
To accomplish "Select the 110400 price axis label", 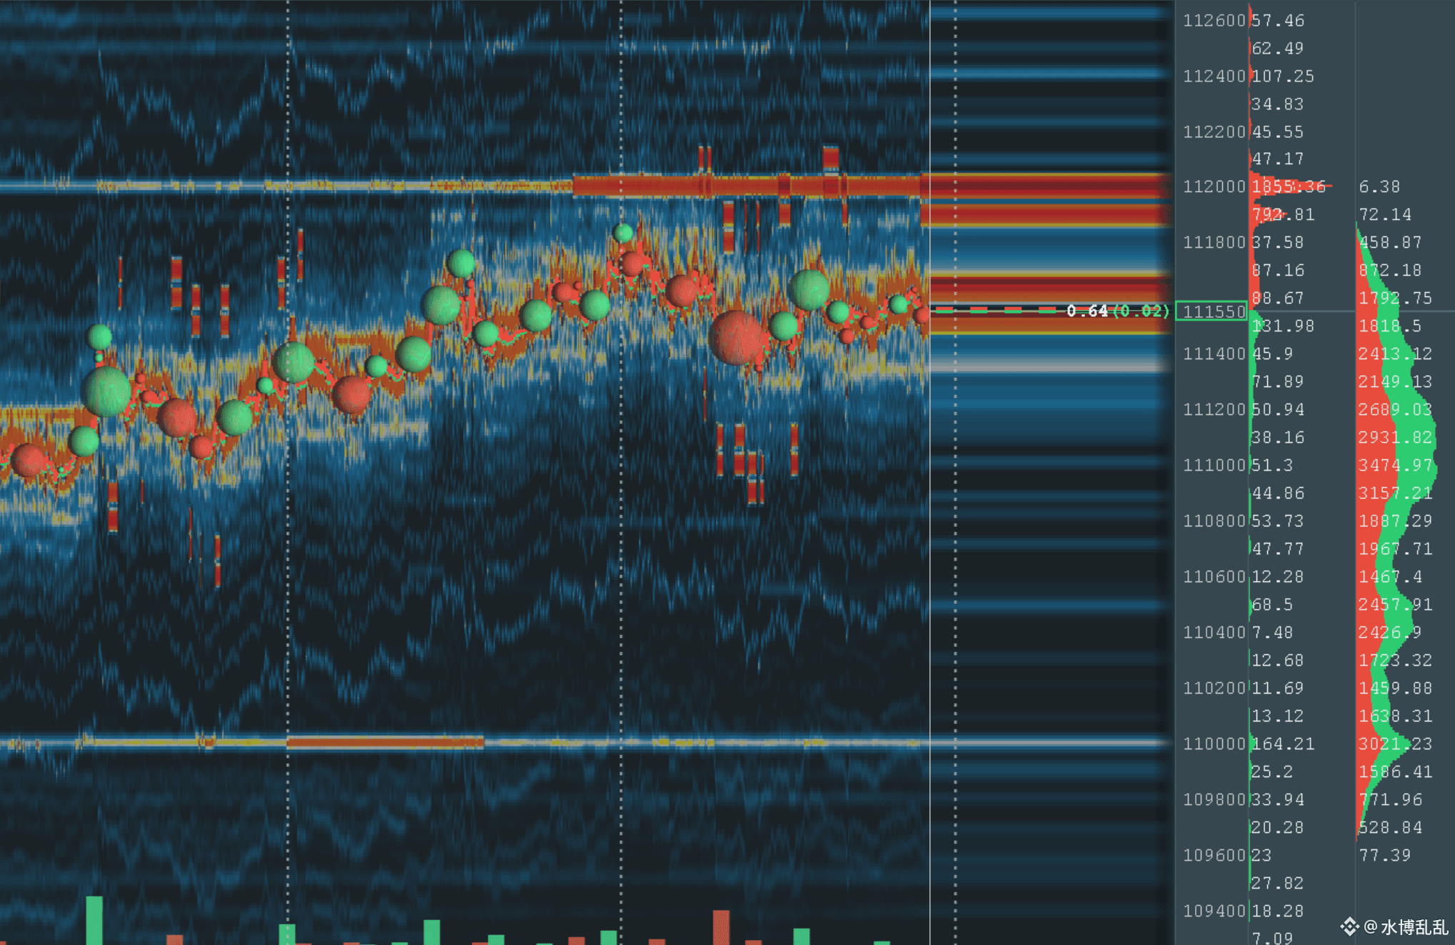I will point(1214,633).
